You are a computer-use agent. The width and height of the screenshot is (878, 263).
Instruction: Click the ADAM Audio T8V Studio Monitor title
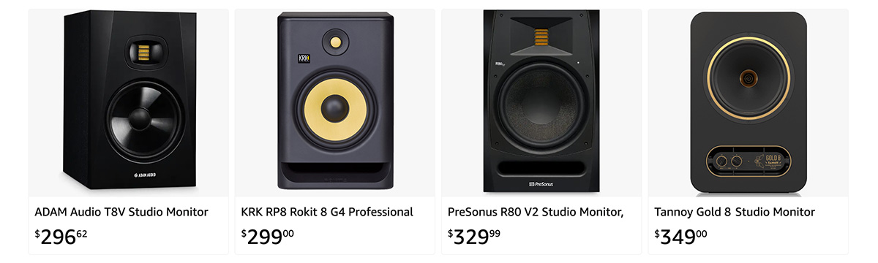(121, 212)
